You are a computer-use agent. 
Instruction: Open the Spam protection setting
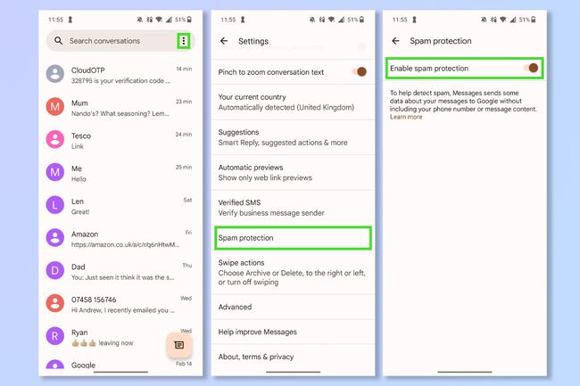(x=293, y=238)
